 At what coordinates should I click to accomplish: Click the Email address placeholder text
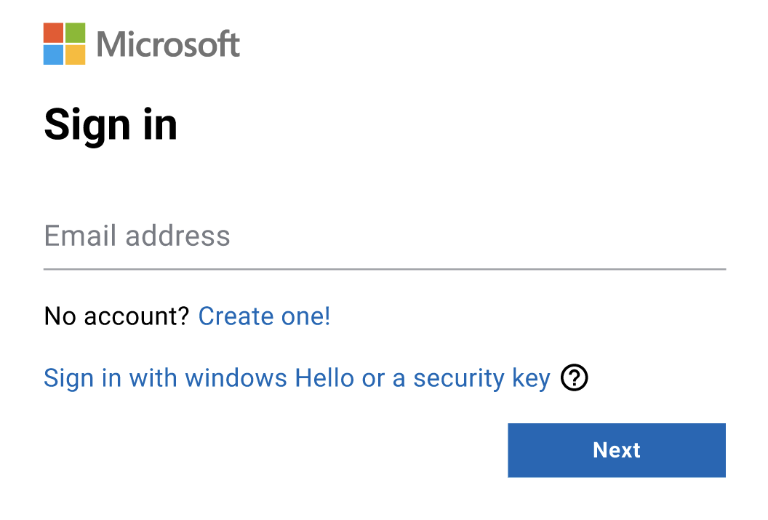(137, 236)
